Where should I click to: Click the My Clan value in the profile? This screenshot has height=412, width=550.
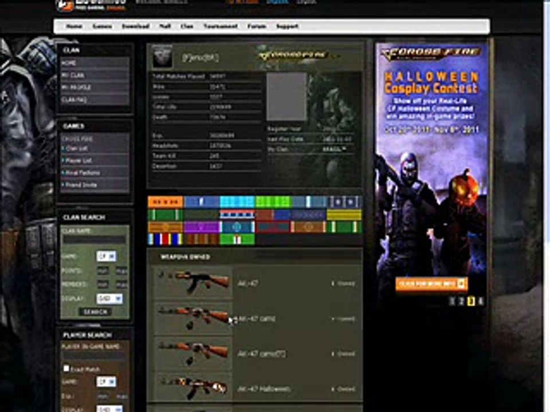coord(334,149)
